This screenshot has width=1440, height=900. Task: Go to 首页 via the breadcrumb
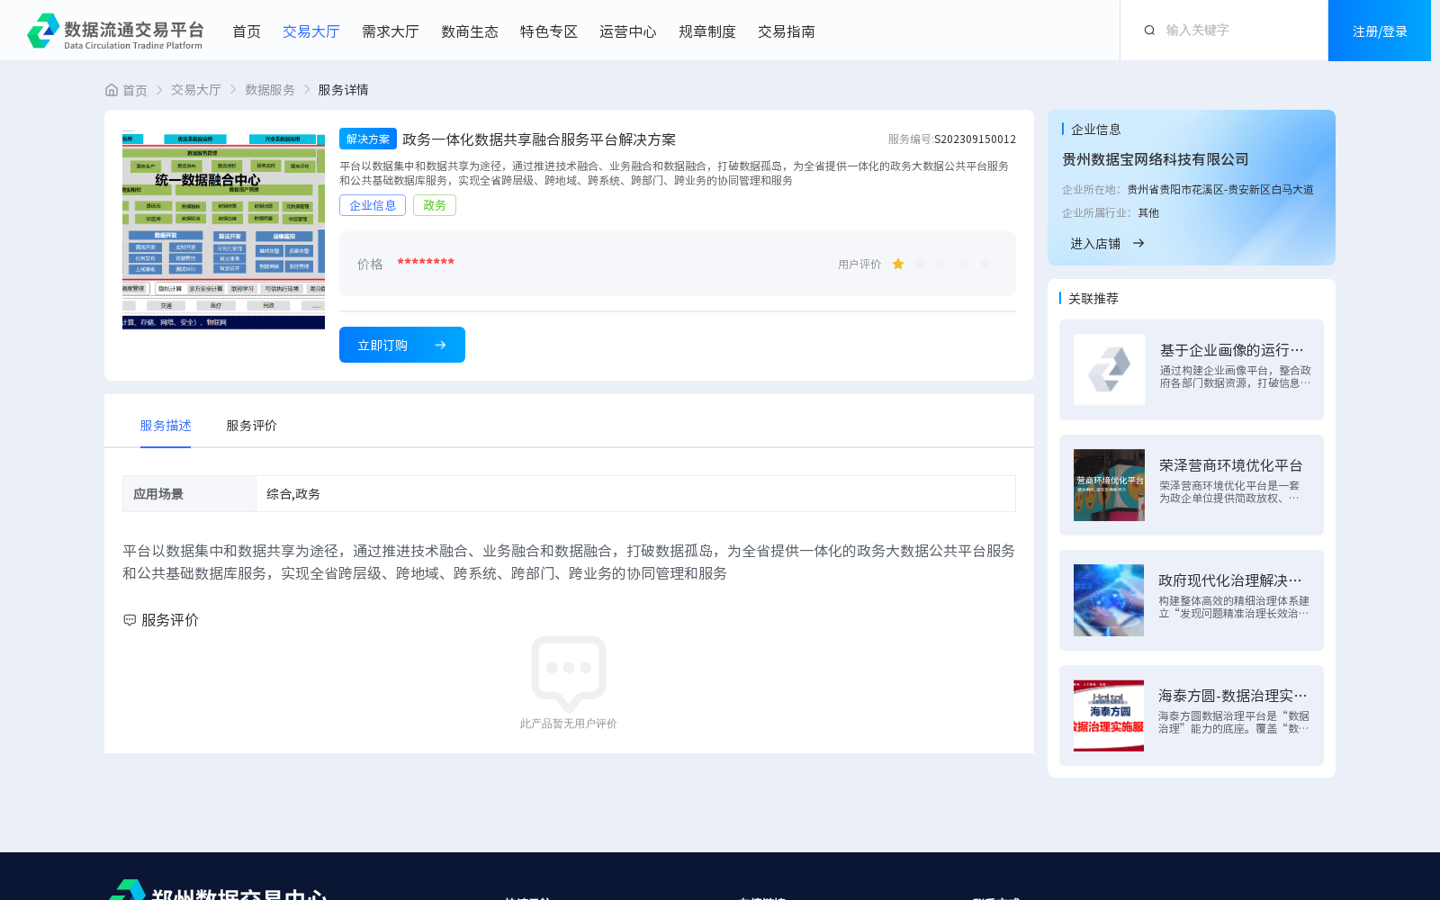click(x=135, y=90)
